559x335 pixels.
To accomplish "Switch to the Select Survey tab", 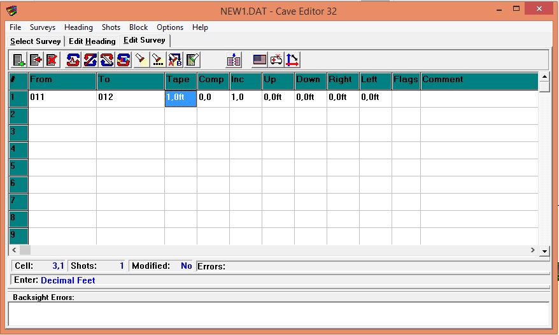I will click(36, 41).
